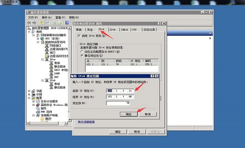
Task: Click the Back arrow toolbar icon
Action: pyautogui.click(x=29, y=23)
